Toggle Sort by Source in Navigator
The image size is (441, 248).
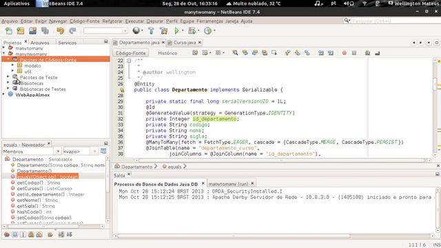click(69, 234)
